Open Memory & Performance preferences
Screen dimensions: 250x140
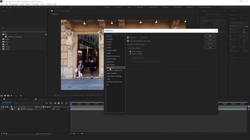114,70
